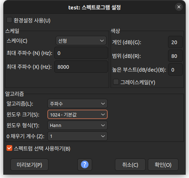
Task: Click the blue help question mark icon
Action: (85, 165)
